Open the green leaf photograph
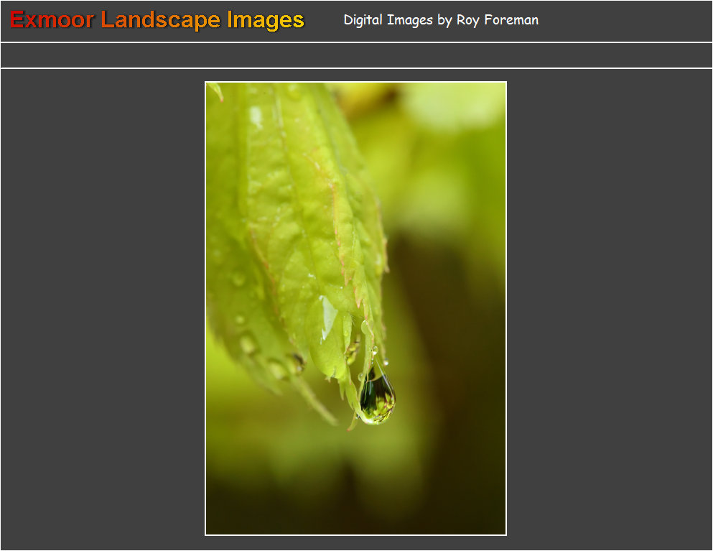Viewport: 713px width, 551px height. click(x=355, y=308)
